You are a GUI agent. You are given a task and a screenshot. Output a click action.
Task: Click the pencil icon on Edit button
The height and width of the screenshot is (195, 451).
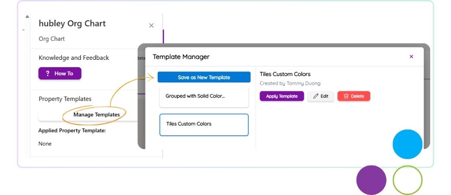click(x=316, y=96)
